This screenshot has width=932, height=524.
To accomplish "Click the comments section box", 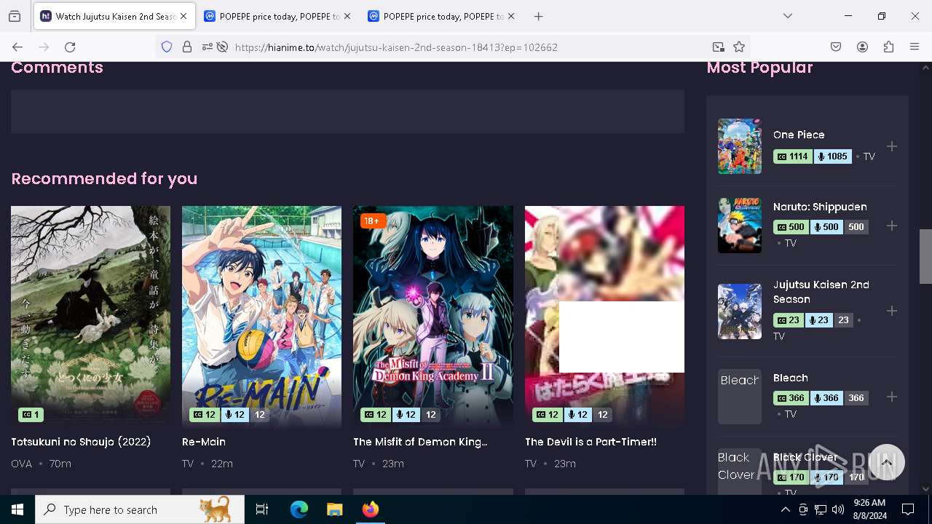I will pos(347,111).
